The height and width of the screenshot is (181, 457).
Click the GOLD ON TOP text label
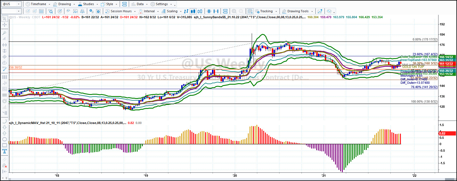click(413, 67)
